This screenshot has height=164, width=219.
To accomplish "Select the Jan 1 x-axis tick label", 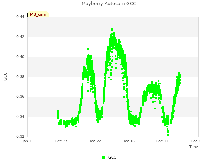I will (27, 141).
